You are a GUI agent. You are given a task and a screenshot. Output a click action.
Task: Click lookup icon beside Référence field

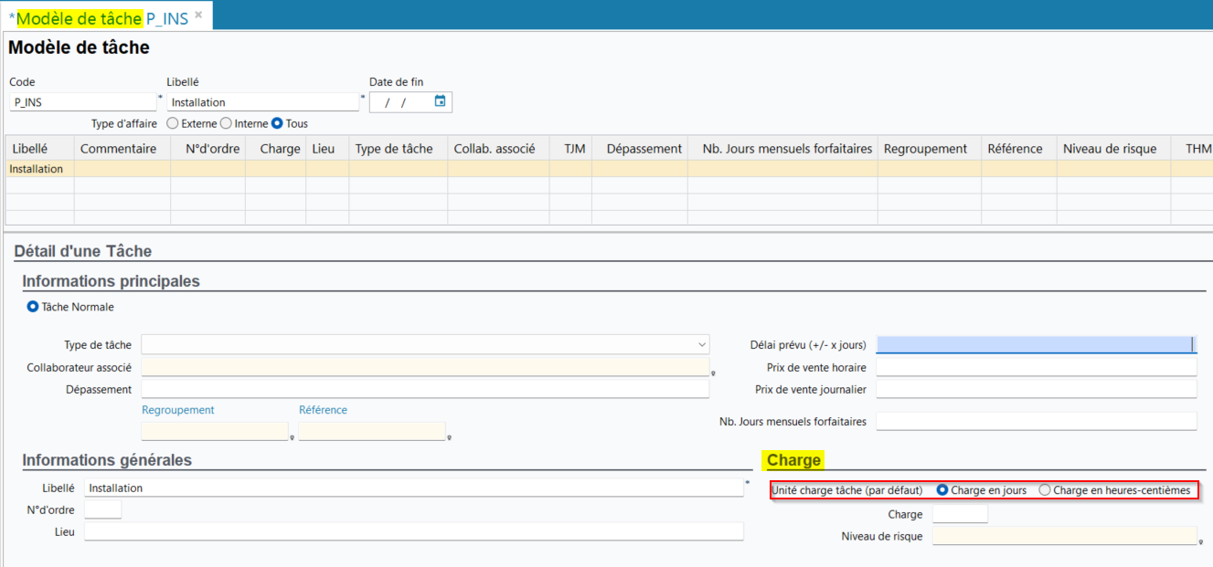coord(450,437)
